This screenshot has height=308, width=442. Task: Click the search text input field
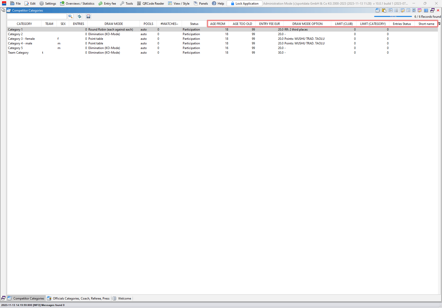[x=37, y=16]
